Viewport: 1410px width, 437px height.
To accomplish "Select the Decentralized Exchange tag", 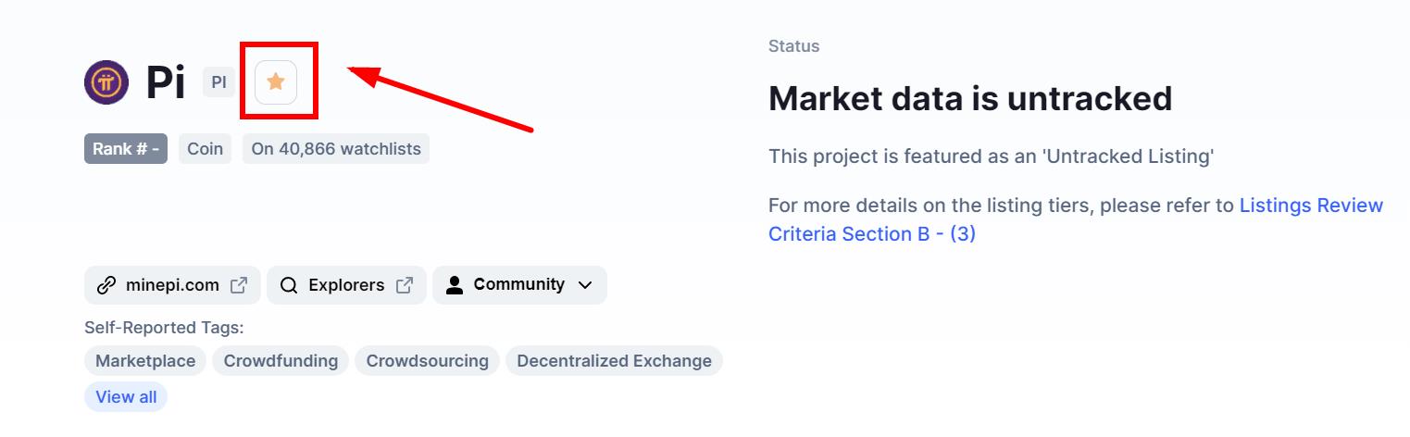I will coord(614,361).
